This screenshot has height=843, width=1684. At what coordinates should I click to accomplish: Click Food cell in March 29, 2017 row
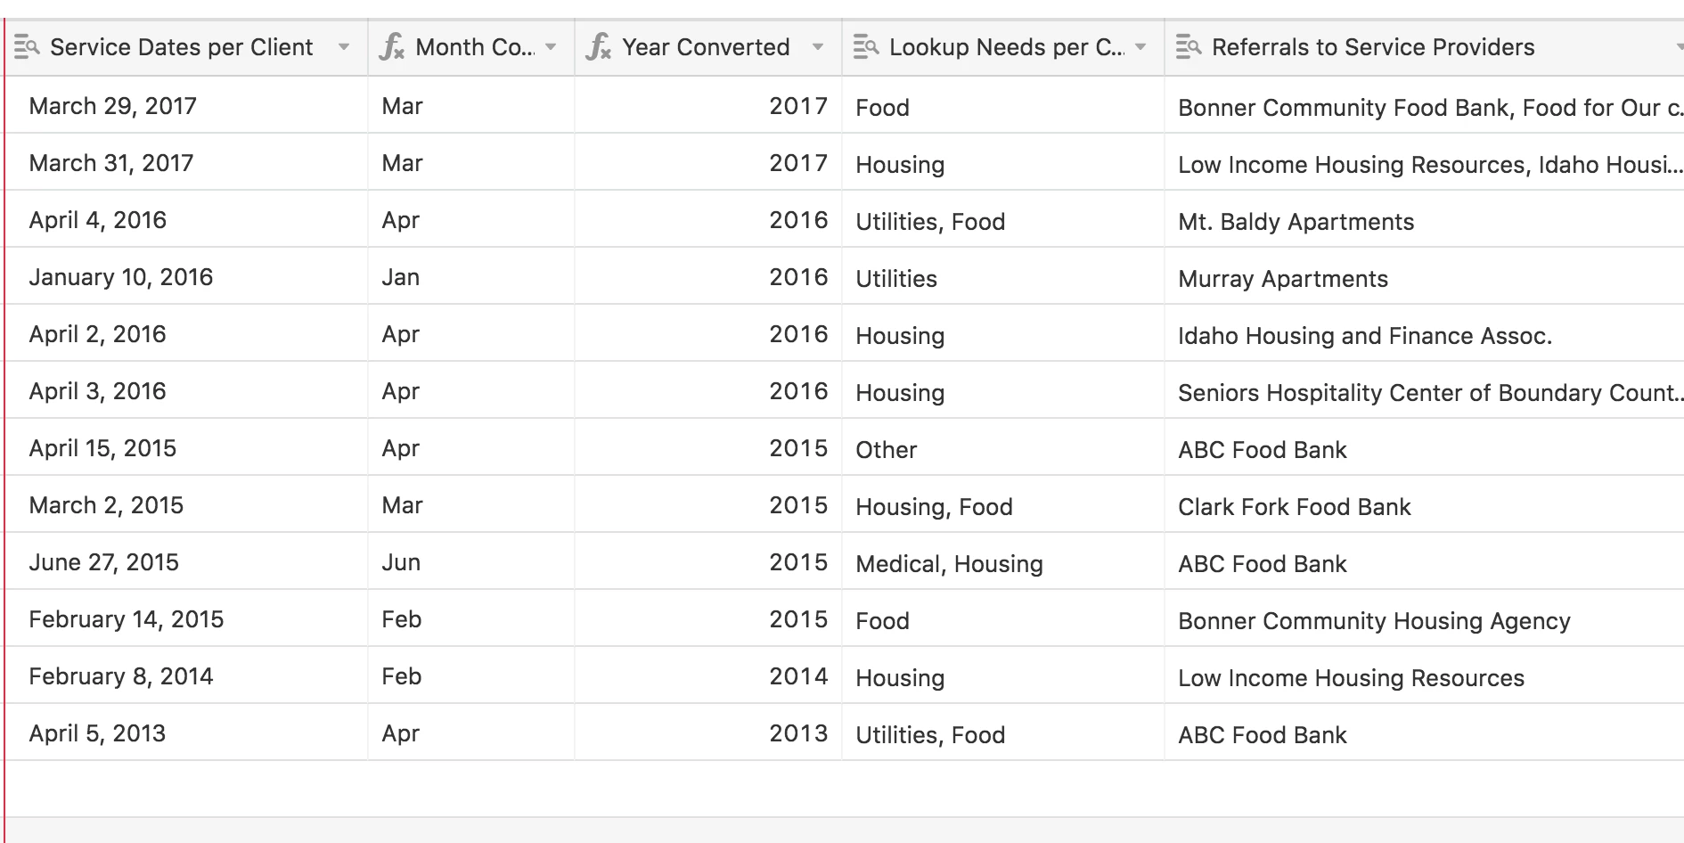1003,105
